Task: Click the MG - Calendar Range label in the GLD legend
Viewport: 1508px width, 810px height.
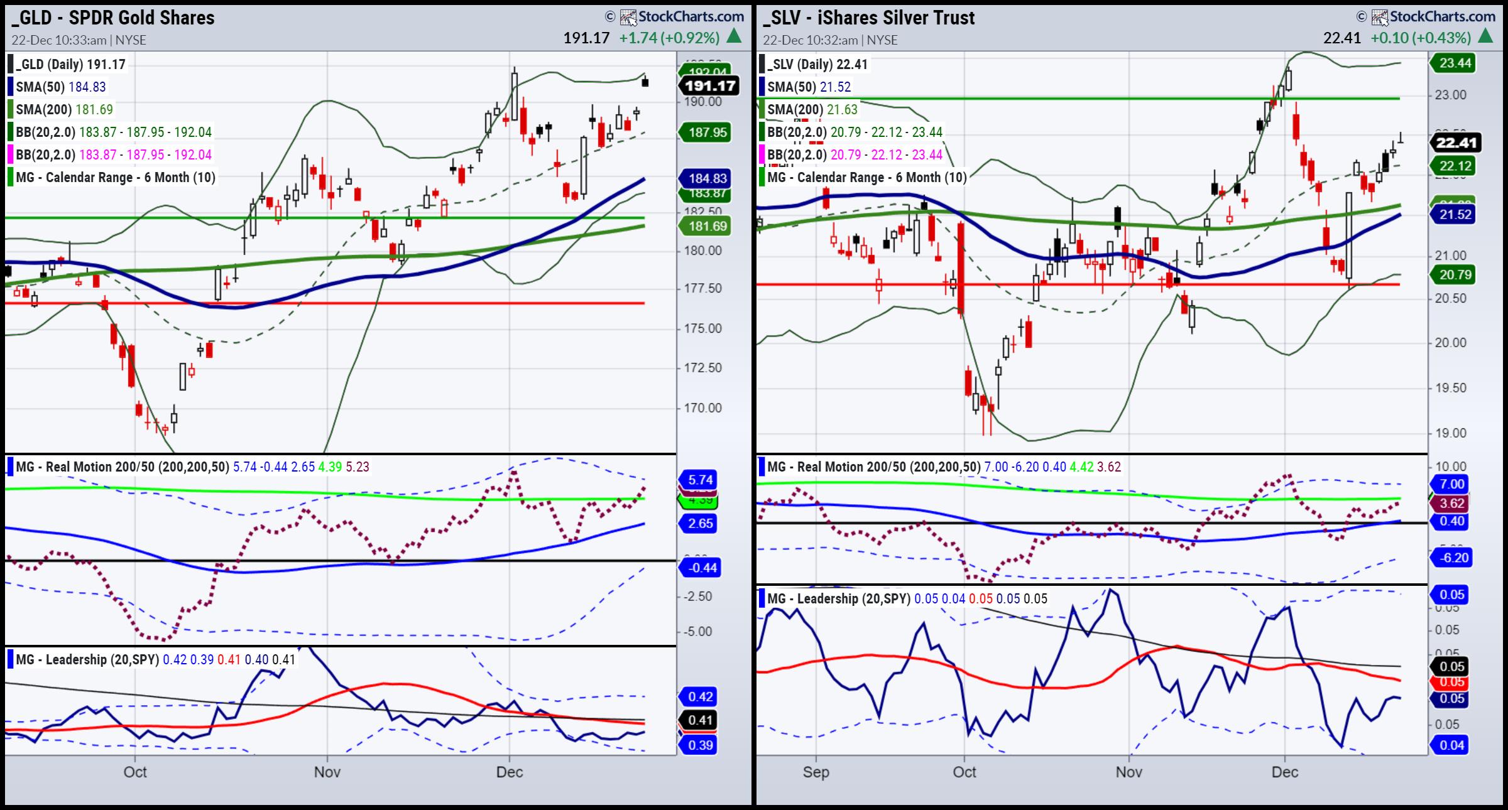Action: point(116,177)
